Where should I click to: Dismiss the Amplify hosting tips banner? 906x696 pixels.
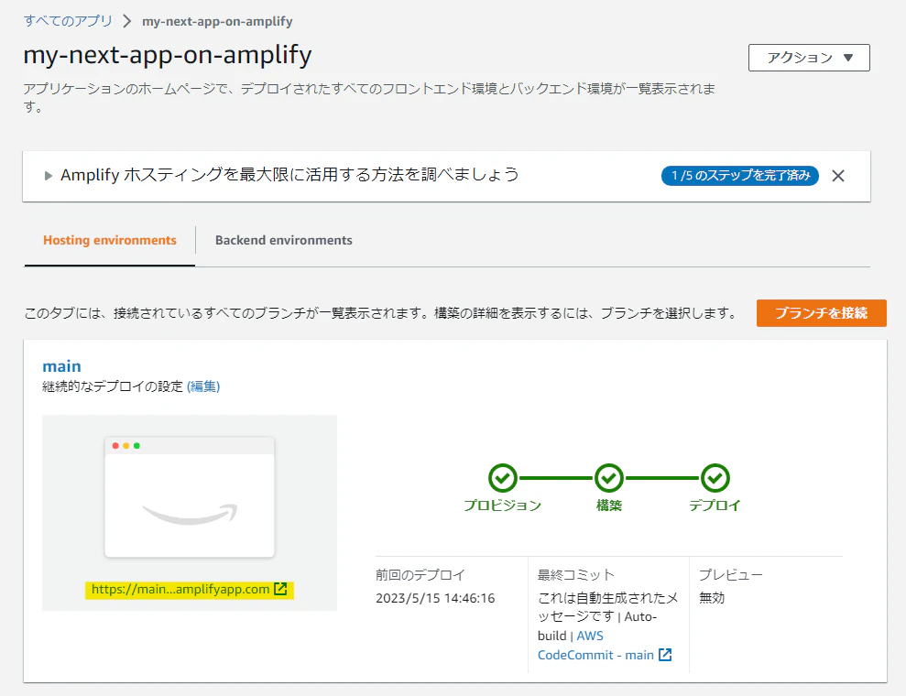[x=838, y=176]
